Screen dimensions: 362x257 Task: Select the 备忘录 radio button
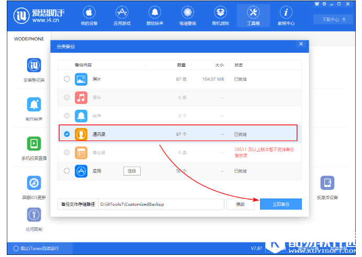(x=67, y=153)
